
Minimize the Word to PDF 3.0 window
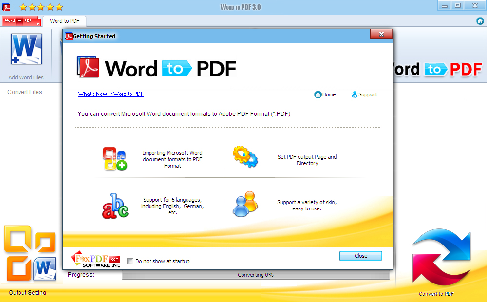pos(445,5)
